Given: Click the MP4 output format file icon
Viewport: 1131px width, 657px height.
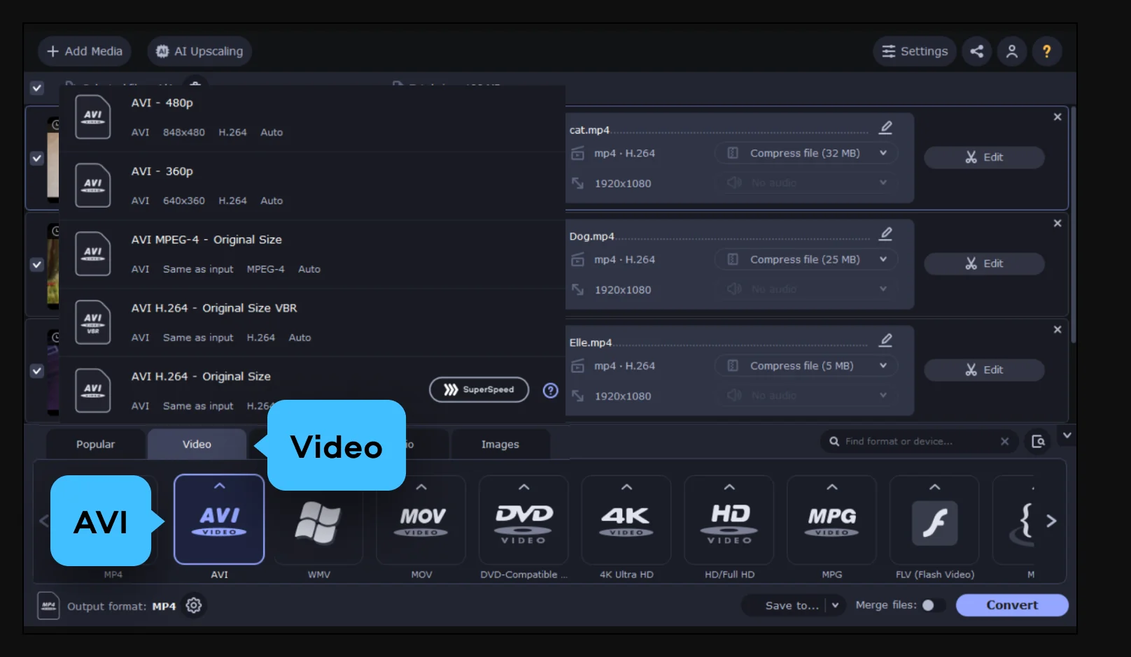Looking at the screenshot, I should pyautogui.click(x=48, y=605).
